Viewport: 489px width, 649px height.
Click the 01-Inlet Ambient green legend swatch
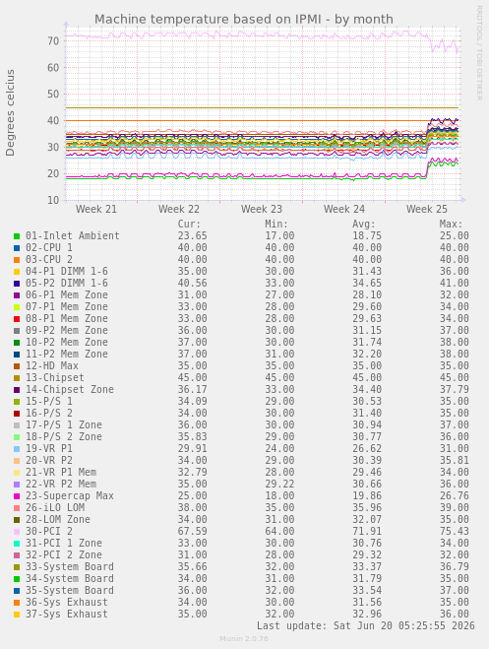(17, 236)
